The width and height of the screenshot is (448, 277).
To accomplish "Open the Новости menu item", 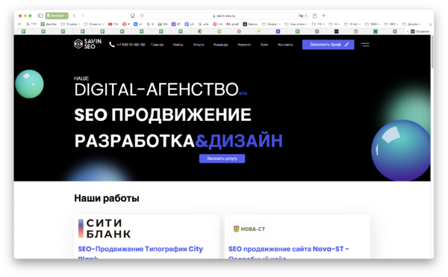I will click(x=243, y=45).
